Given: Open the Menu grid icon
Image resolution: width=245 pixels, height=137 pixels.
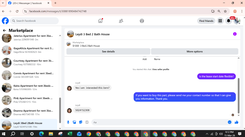Looking at the screenshot, I should pos(220,21).
